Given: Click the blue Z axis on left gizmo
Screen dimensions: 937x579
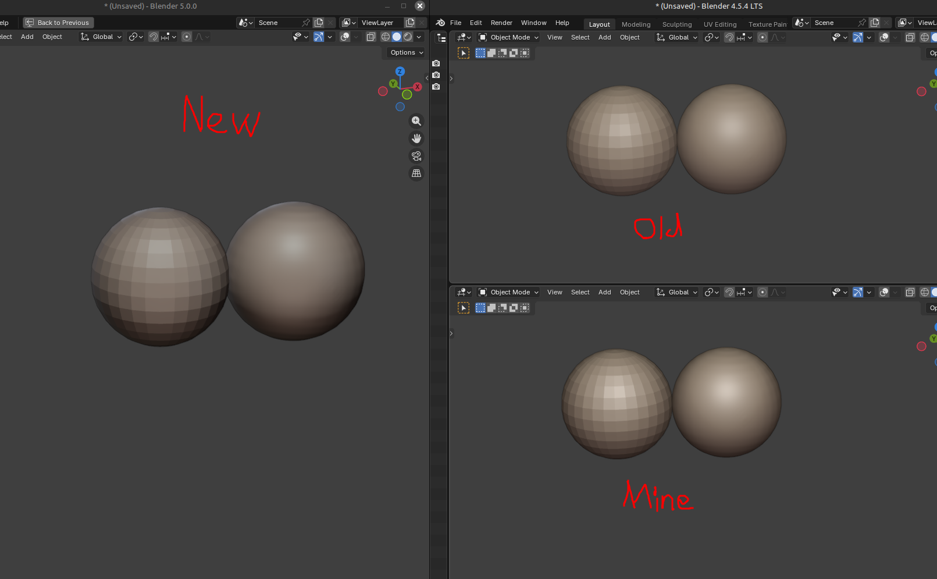Looking at the screenshot, I should point(400,71).
